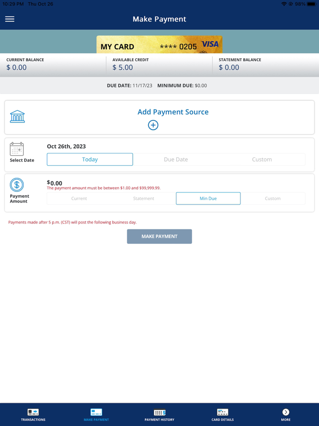Viewport: 319px width, 426px height.
Task: Click the bank building icon
Action: click(17, 117)
